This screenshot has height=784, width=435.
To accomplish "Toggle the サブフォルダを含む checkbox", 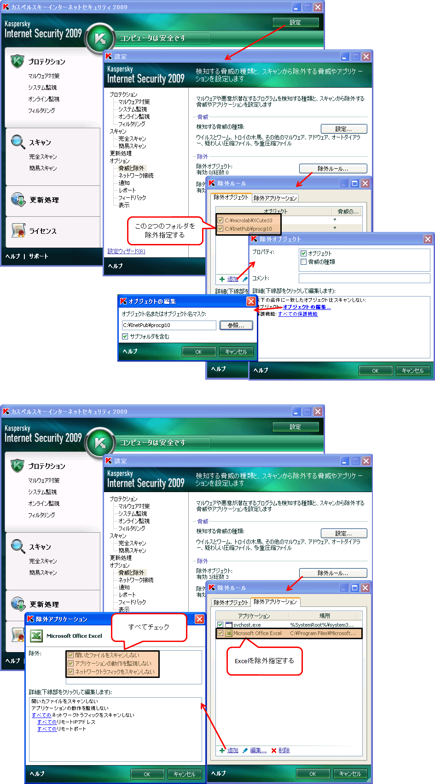I will (x=125, y=337).
